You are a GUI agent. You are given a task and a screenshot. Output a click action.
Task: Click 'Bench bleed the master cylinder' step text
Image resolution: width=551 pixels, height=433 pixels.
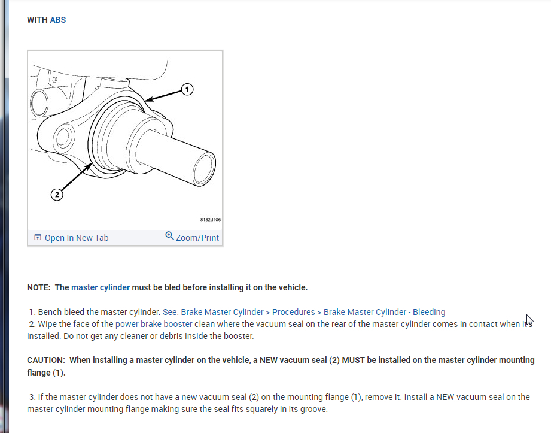[99, 312]
